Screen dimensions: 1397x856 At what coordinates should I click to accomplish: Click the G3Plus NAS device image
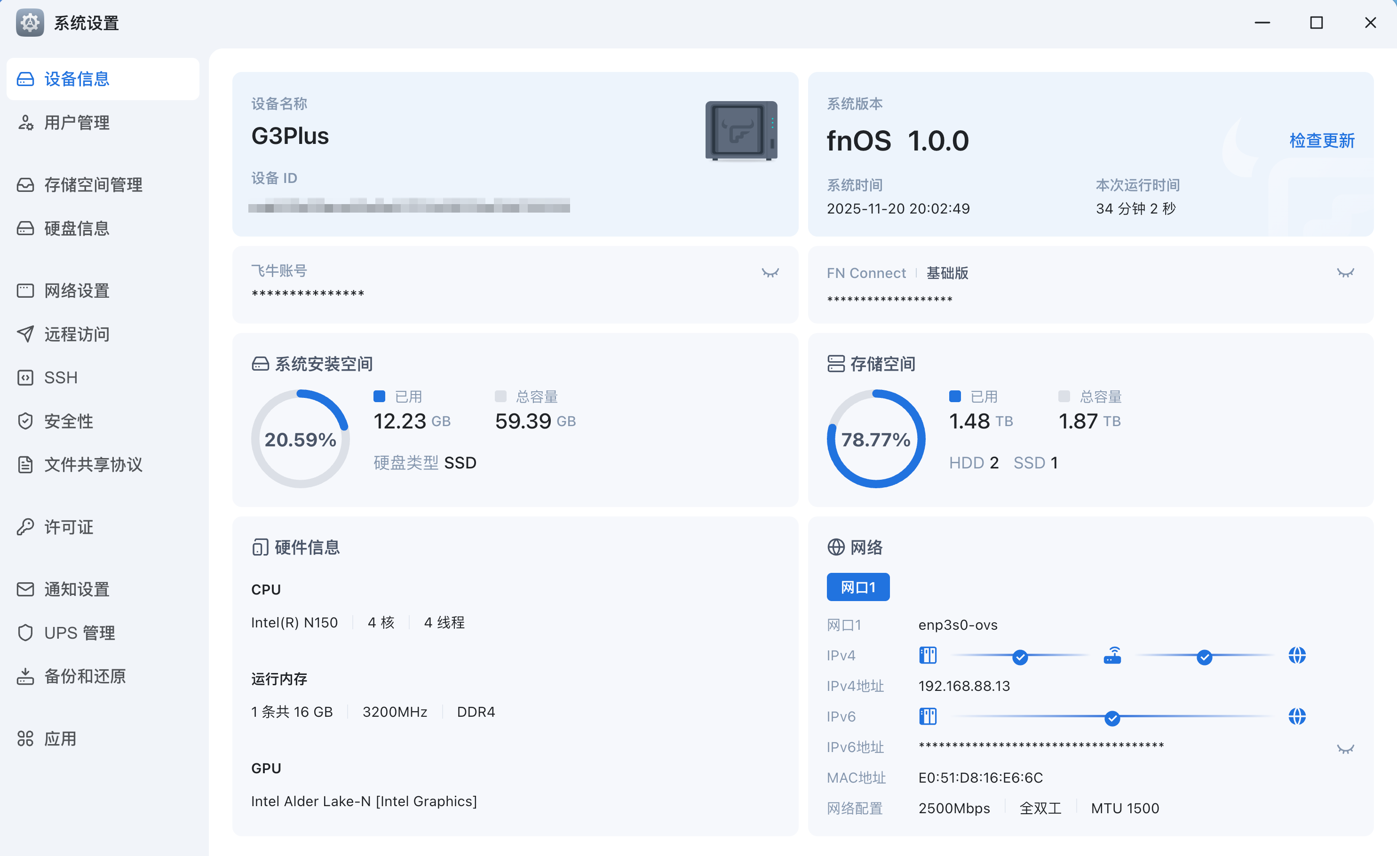tap(741, 131)
